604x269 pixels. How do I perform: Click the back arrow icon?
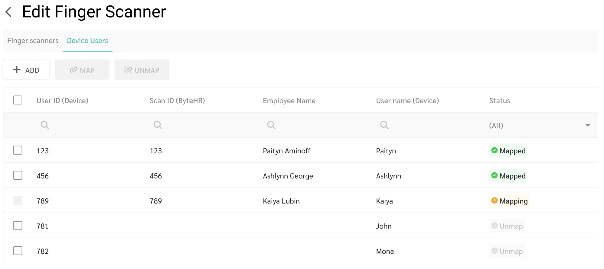[x=8, y=12]
